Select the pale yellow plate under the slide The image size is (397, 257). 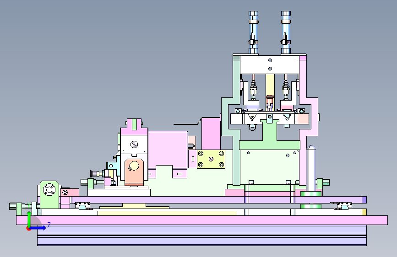point(167,213)
